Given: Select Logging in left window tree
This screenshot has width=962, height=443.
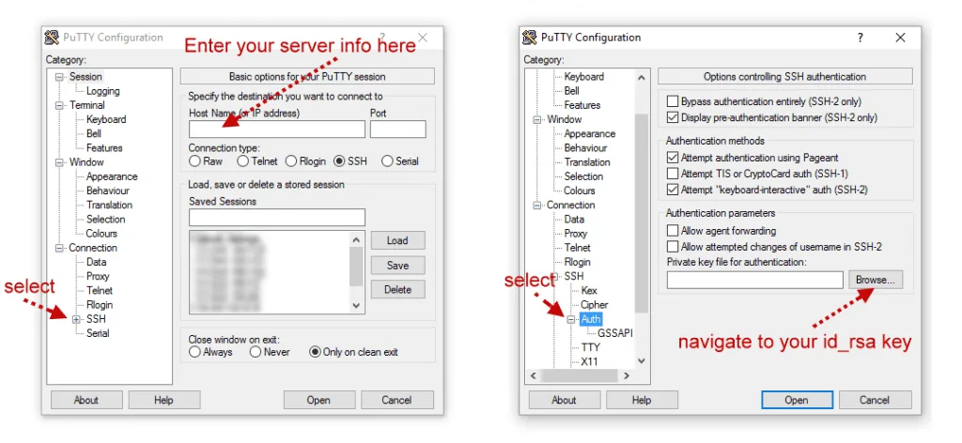Looking at the screenshot, I should (x=103, y=91).
